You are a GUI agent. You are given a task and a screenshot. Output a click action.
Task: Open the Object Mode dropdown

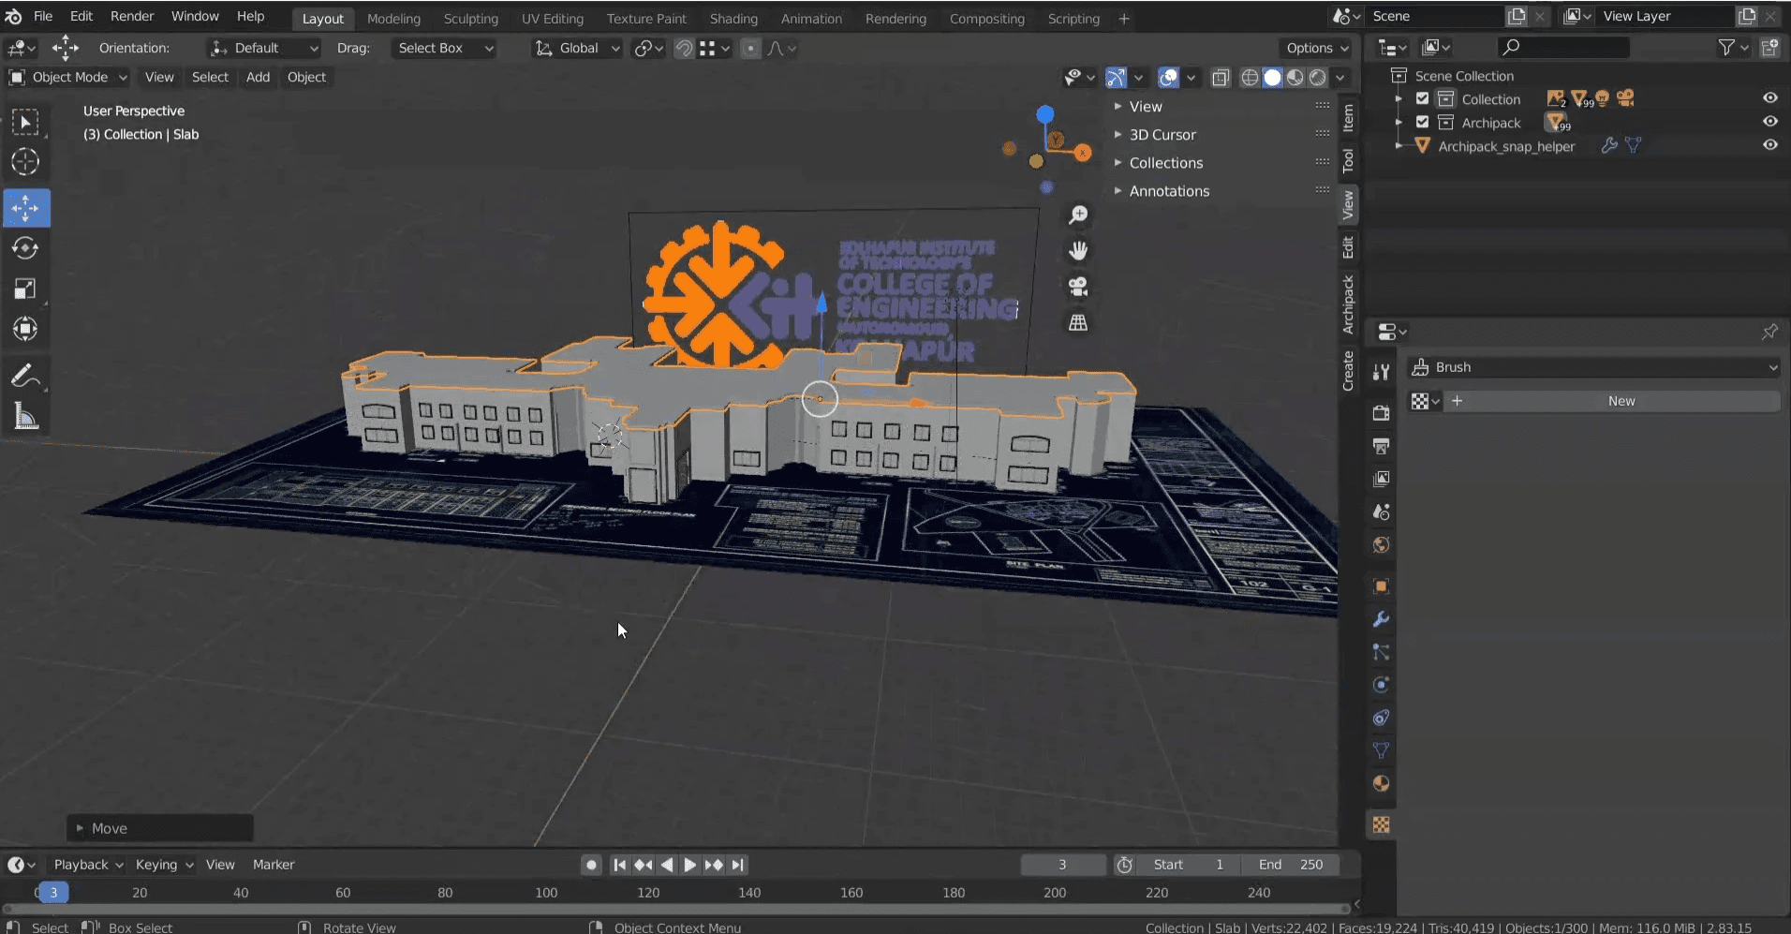[x=67, y=77]
